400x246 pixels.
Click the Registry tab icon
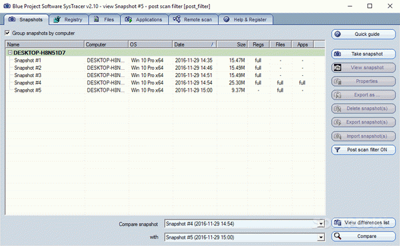(x=57, y=19)
